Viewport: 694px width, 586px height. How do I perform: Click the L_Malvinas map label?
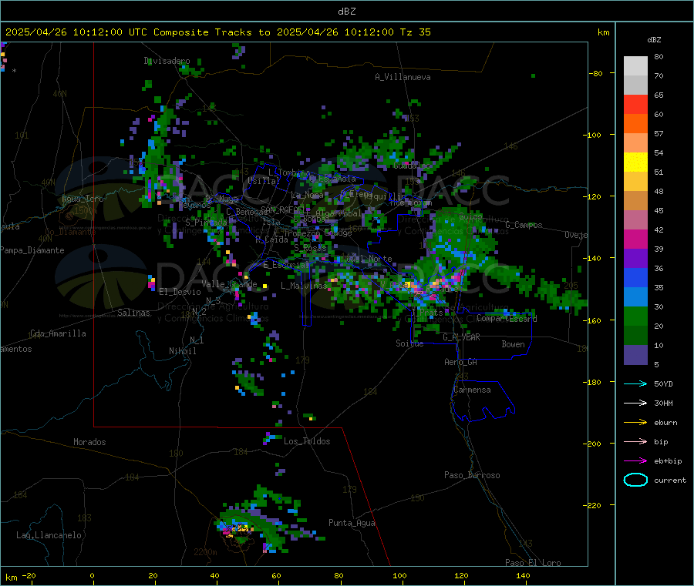pos(304,286)
